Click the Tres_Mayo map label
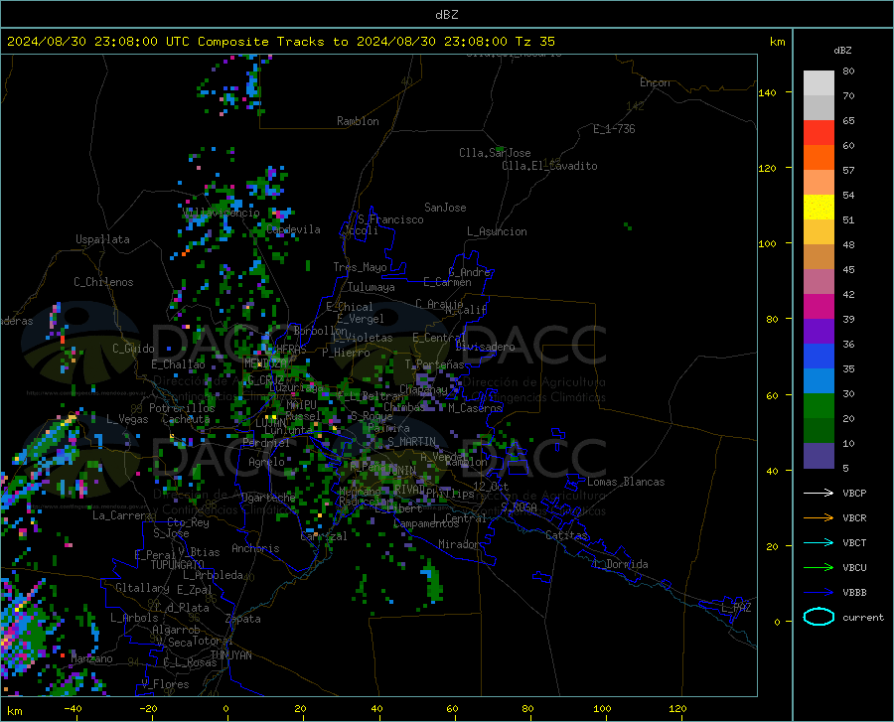Image resolution: width=894 pixels, height=722 pixels. point(360,267)
